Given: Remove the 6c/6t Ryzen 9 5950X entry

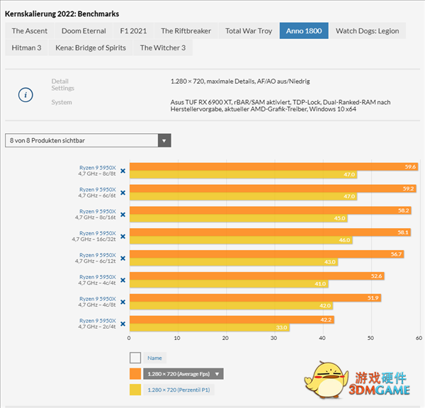Looking at the screenshot, I should [x=123, y=193].
